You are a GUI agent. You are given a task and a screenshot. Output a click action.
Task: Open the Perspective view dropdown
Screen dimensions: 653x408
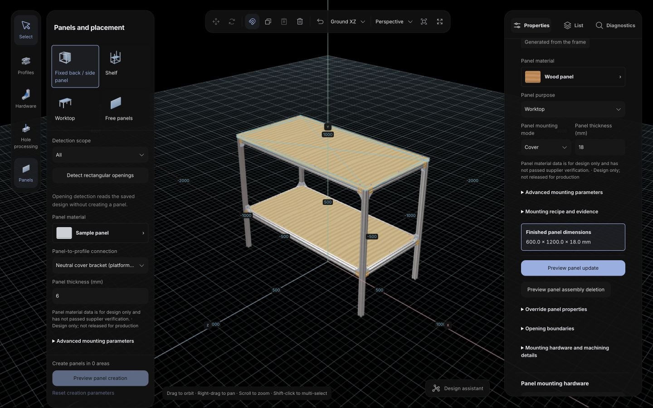coord(394,21)
